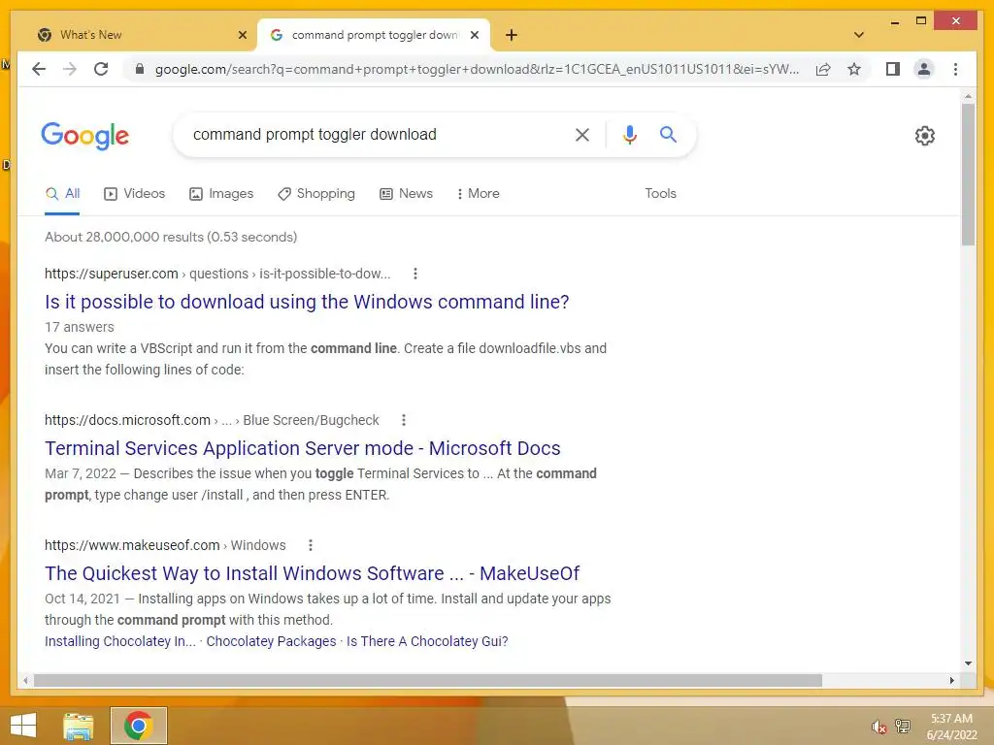View site security lock info
994x745 pixels.
pos(140,69)
